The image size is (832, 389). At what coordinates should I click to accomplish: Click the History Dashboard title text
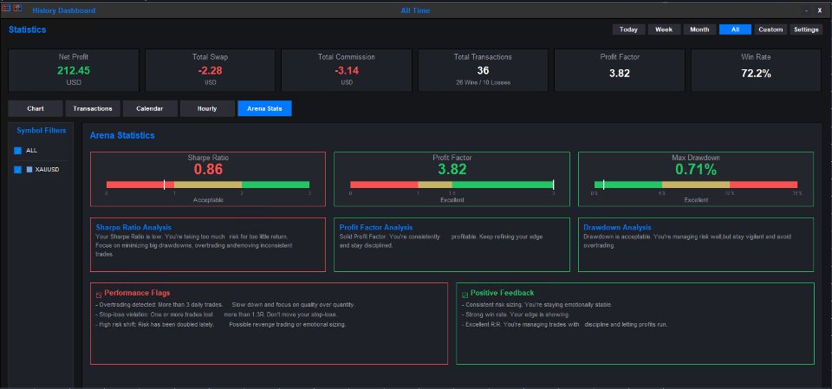point(64,10)
